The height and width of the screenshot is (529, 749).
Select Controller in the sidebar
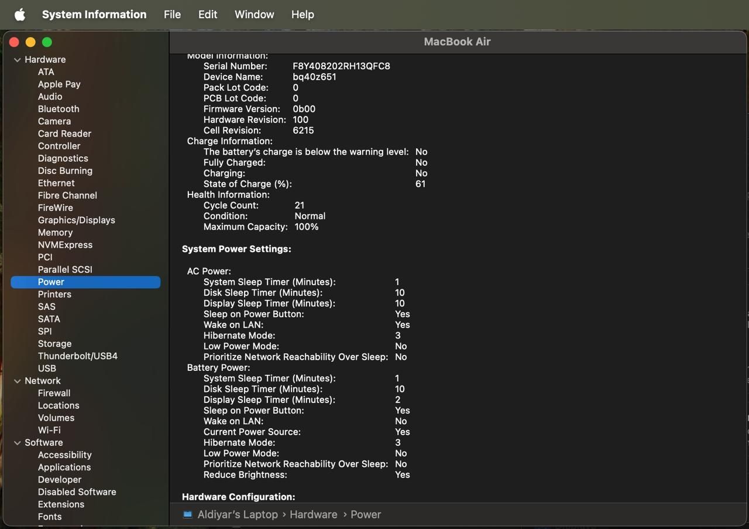point(59,146)
